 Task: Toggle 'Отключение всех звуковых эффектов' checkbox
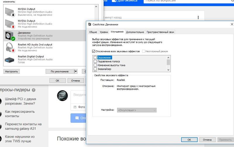tap(94, 51)
